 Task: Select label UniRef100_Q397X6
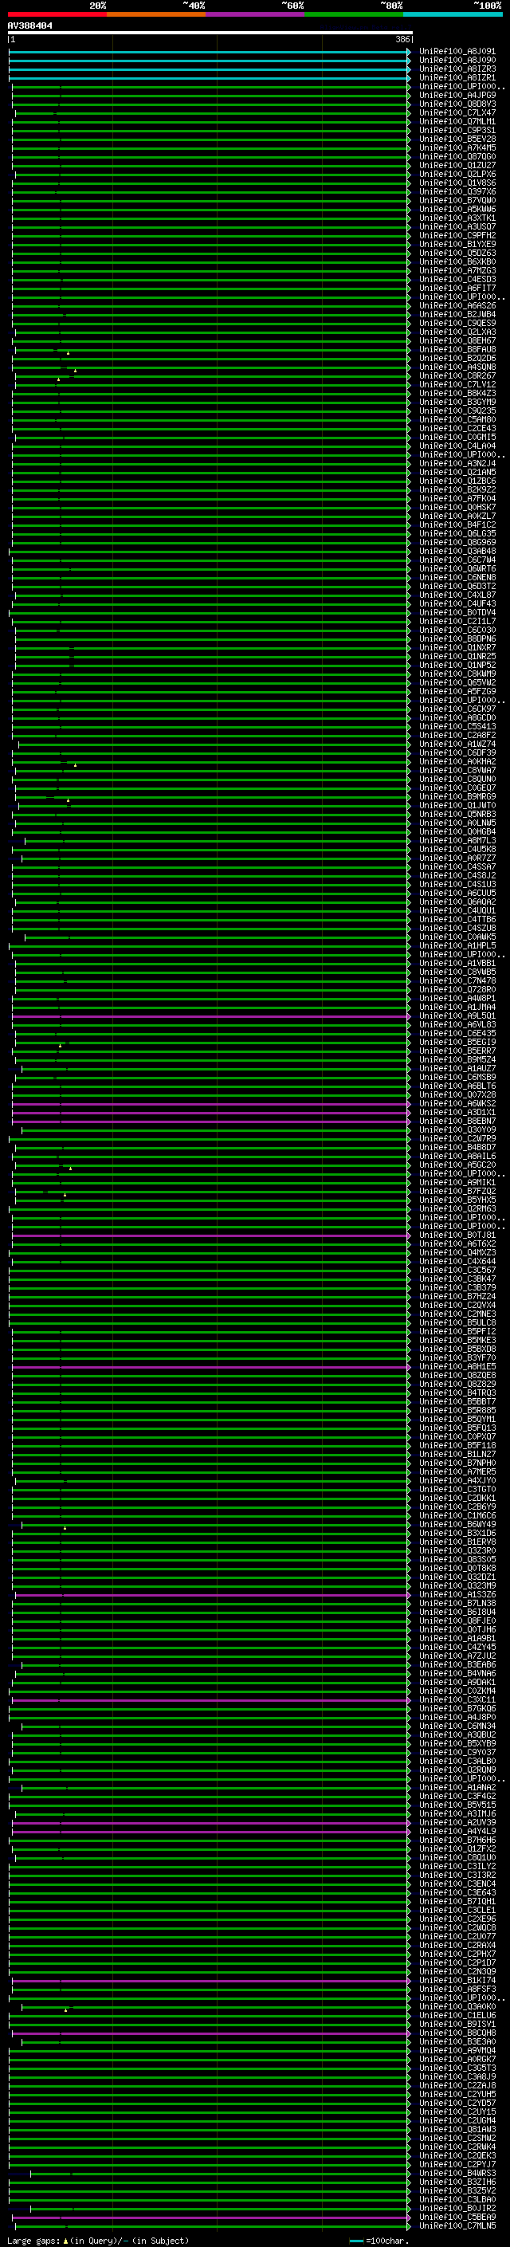457,192
